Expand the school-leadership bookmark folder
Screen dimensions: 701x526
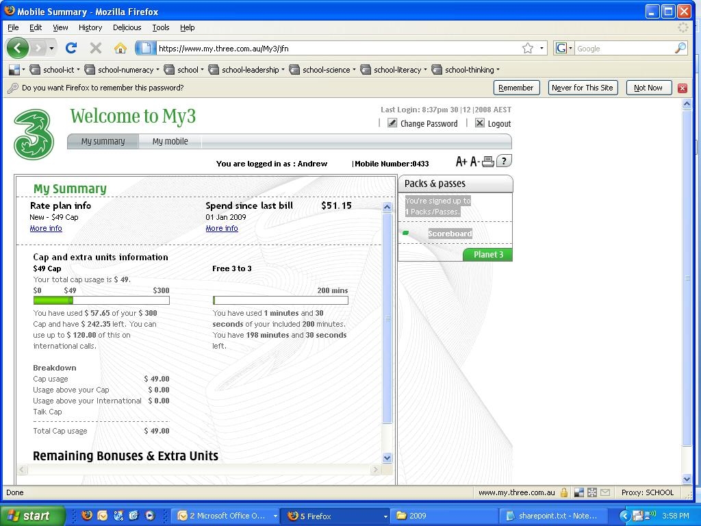(x=246, y=70)
